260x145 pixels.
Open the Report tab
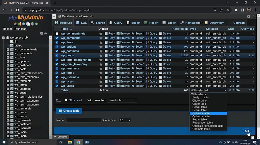coord(151,23)
